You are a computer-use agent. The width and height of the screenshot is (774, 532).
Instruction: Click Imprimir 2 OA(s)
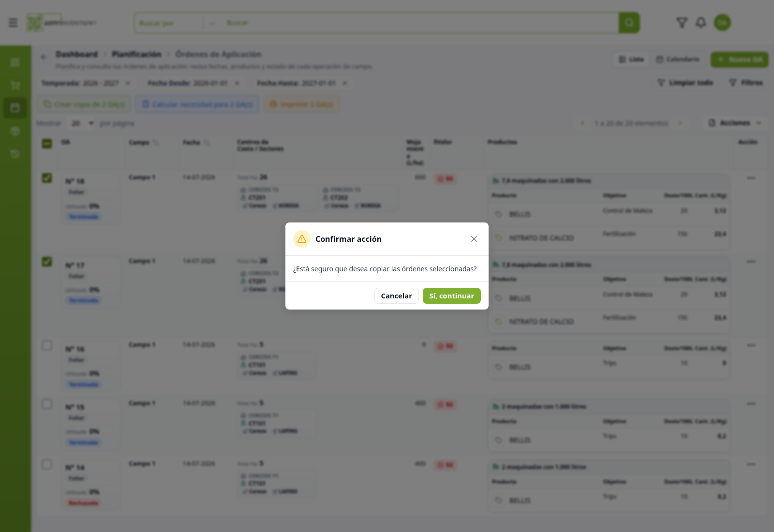coord(301,104)
